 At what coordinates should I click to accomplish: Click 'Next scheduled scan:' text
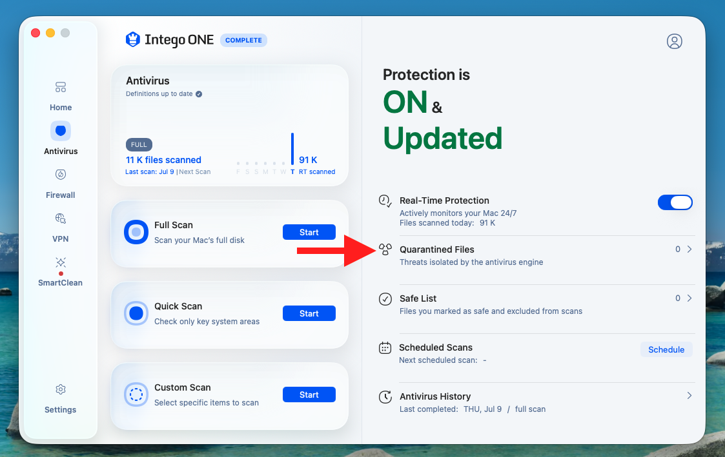point(438,360)
